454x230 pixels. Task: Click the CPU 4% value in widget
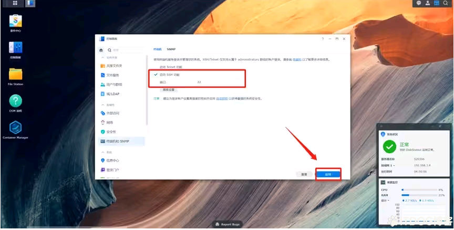click(x=441, y=190)
